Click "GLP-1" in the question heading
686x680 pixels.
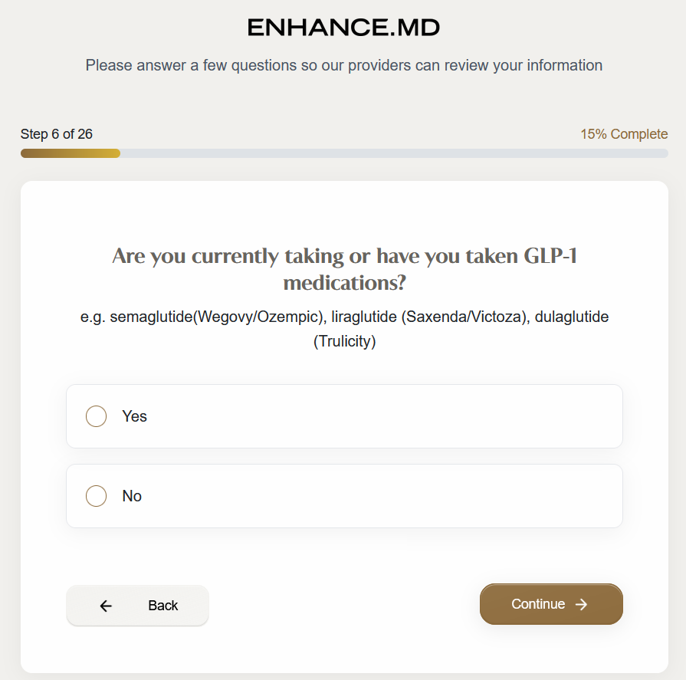click(550, 256)
